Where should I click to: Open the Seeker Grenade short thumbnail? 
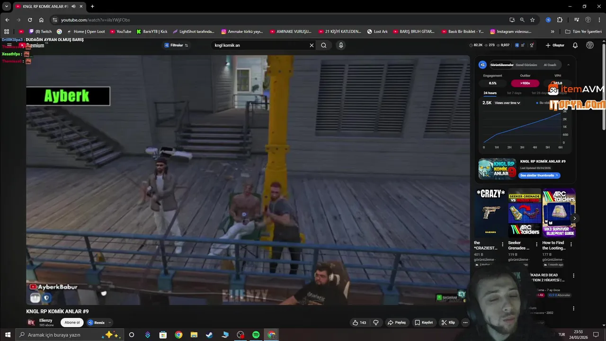click(525, 213)
